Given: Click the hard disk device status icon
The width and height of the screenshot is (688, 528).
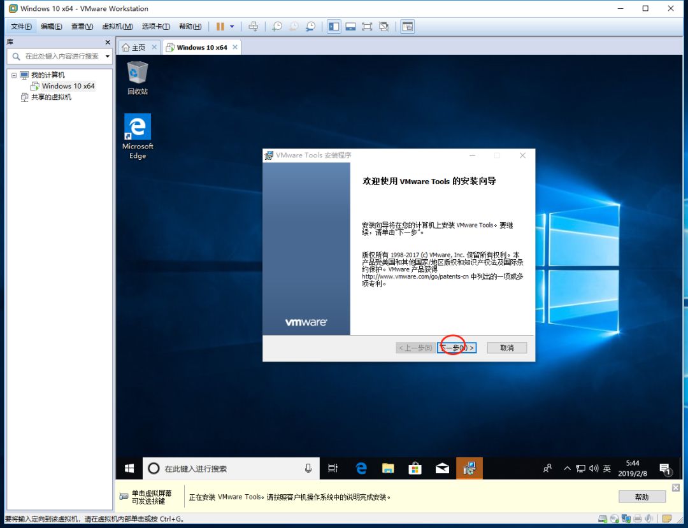Looking at the screenshot, I should (x=603, y=519).
